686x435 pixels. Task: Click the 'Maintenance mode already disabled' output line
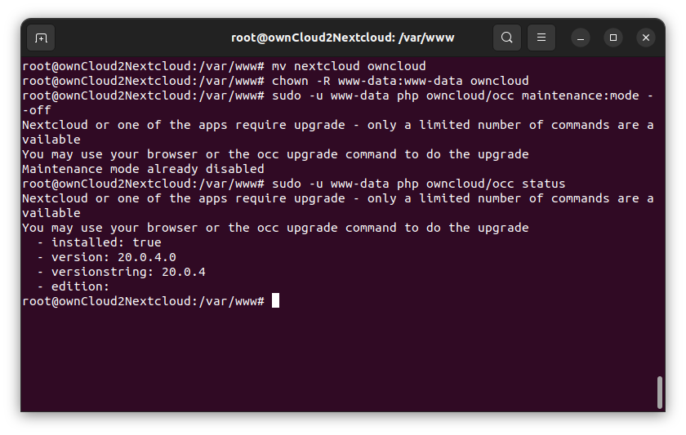(143, 169)
